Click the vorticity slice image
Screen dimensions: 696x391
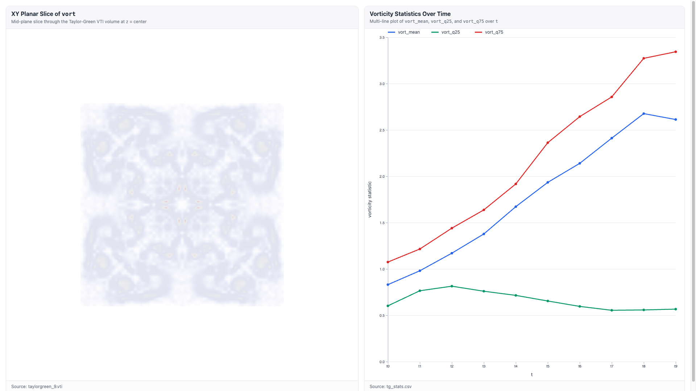click(182, 205)
